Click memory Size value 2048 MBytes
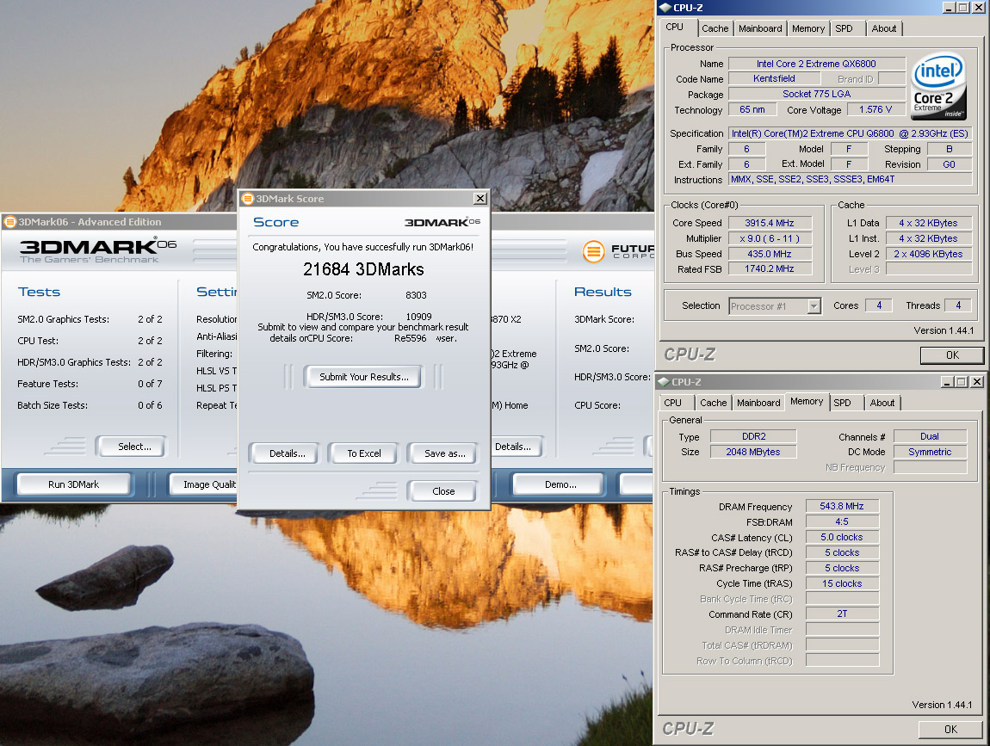 click(x=753, y=452)
